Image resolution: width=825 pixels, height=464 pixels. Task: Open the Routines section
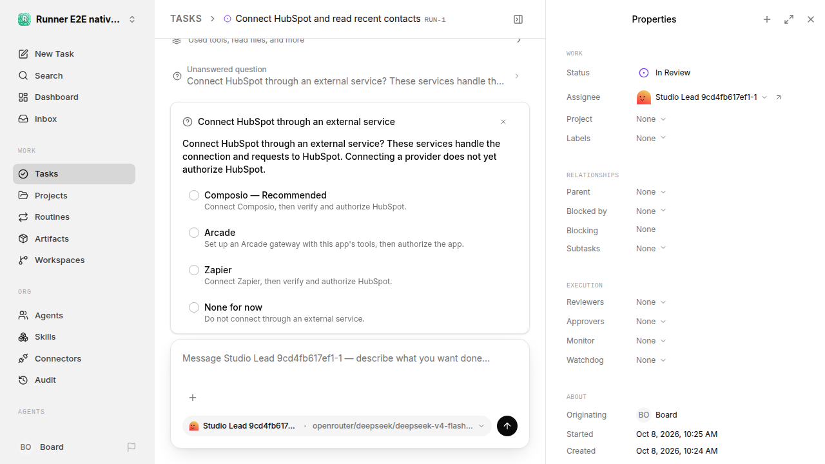point(74,217)
